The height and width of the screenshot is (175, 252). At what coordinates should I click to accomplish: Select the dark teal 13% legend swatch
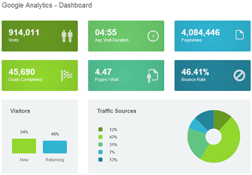point(100,160)
